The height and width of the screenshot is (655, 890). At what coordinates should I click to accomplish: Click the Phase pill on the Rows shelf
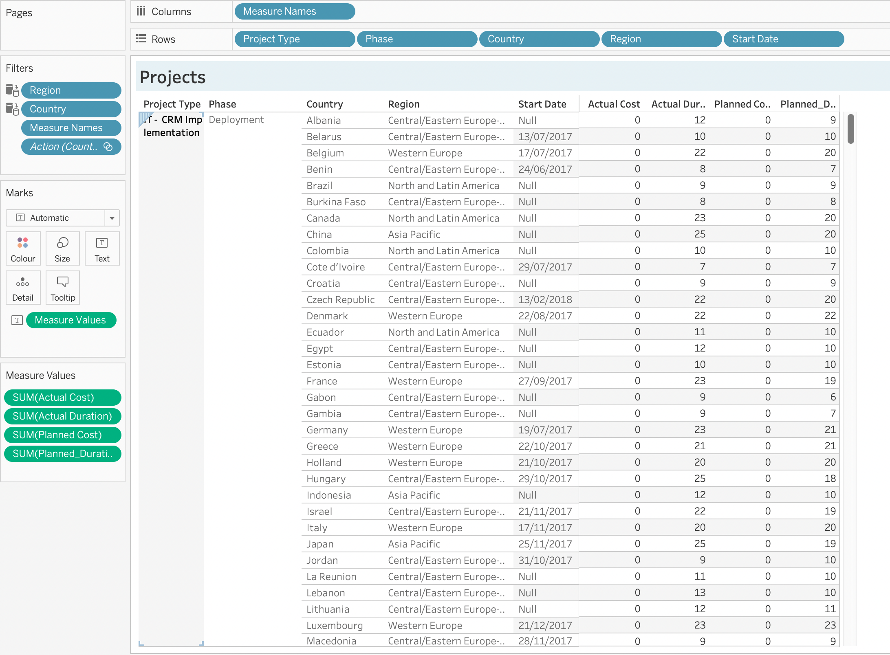coord(416,39)
